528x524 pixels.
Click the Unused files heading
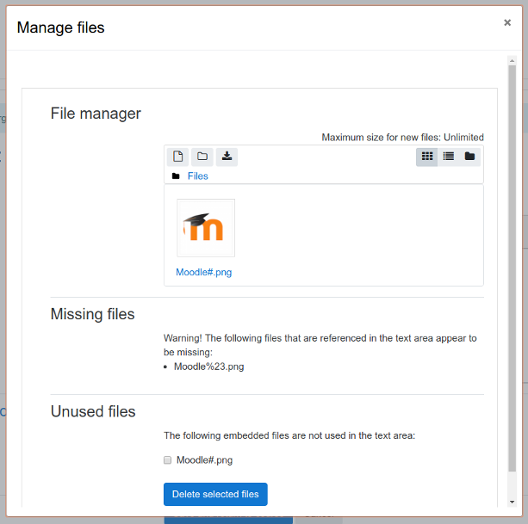pos(93,411)
